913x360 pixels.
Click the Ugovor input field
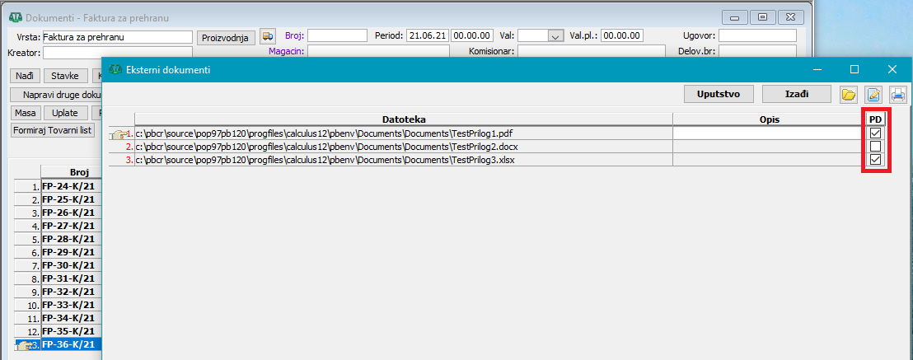[756, 36]
